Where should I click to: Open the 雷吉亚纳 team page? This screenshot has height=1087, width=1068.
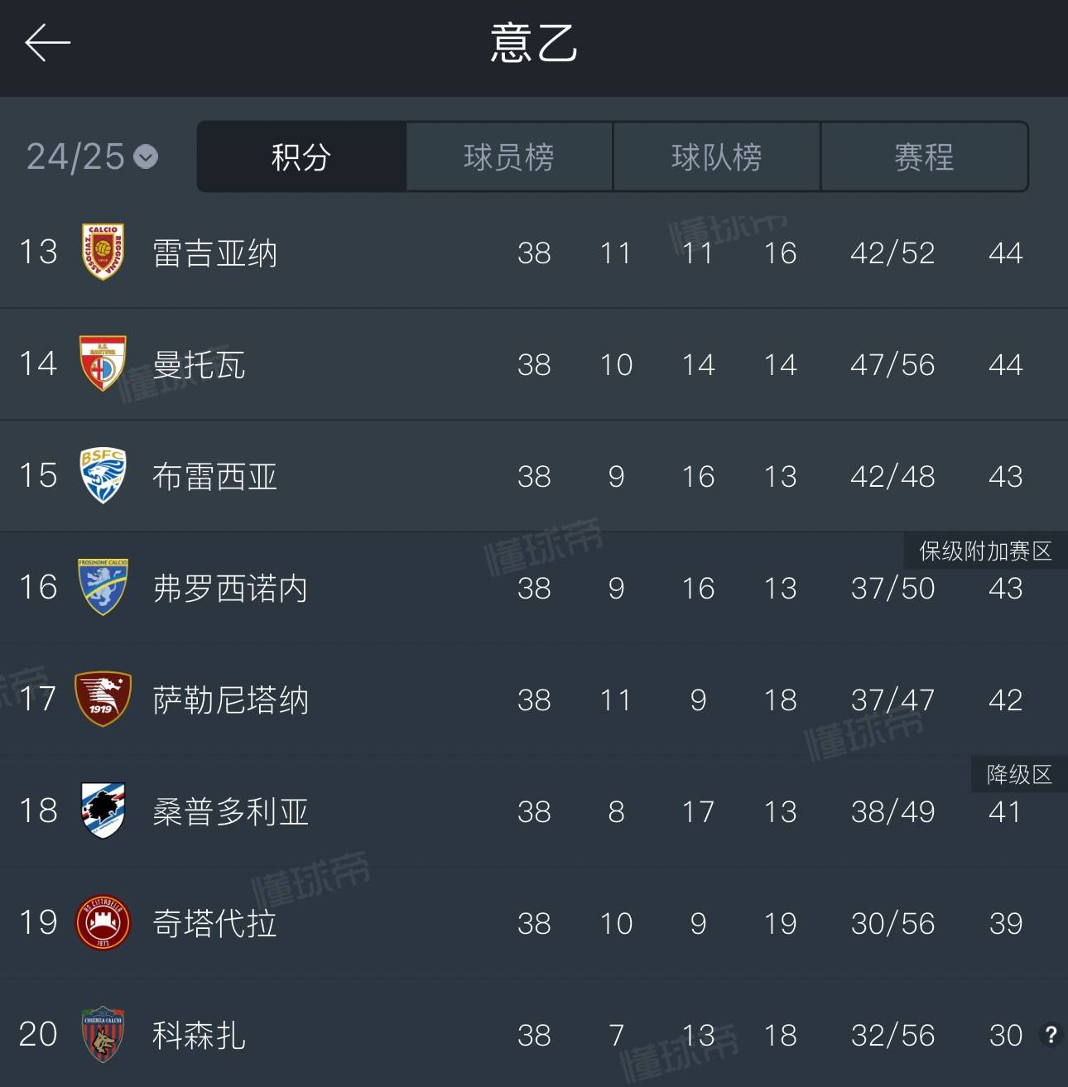(214, 253)
